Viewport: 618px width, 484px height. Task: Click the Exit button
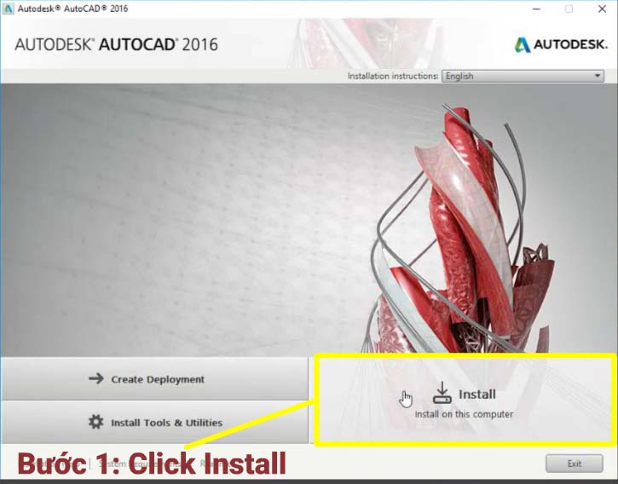click(x=575, y=464)
